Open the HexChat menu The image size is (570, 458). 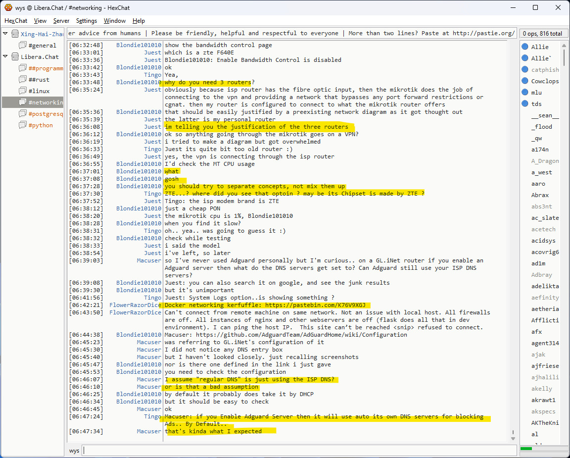point(16,21)
